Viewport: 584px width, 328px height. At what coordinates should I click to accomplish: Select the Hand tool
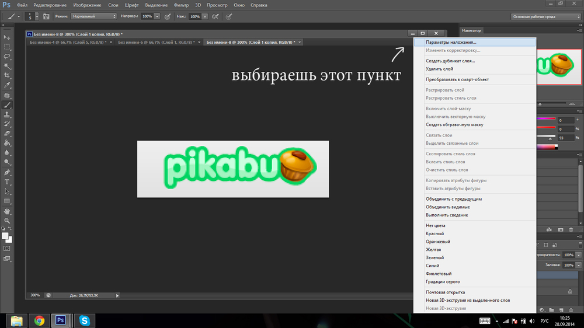(x=7, y=211)
